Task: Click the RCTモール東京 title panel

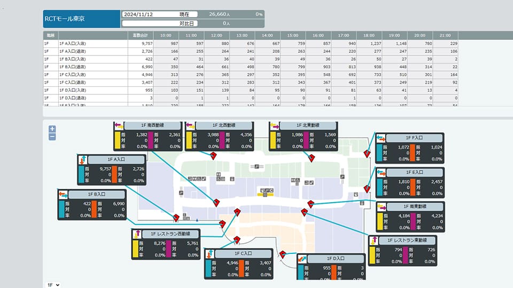Action: point(81,19)
